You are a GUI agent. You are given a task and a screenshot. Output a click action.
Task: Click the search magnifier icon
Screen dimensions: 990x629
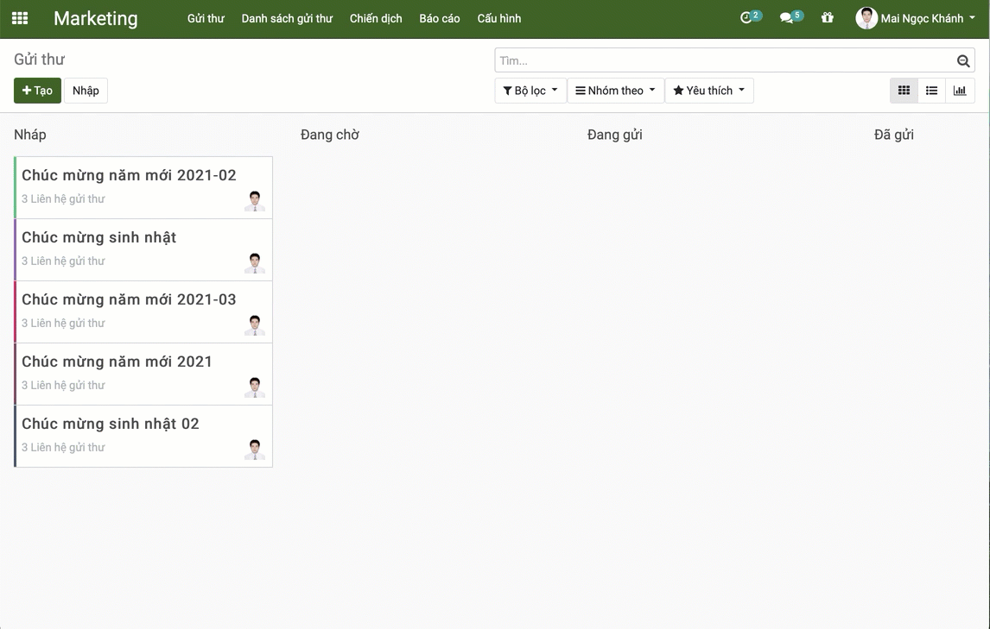click(963, 60)
